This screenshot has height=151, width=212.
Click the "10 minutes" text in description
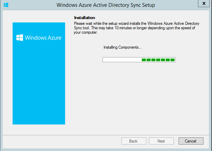[x=123, y=28]
